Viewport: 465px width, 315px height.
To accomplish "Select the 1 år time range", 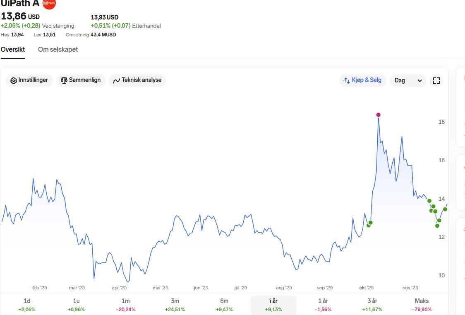I will pyautogui.click(x=323, y=305).
